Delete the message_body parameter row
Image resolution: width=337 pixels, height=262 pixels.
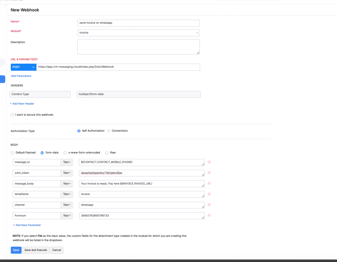(209, 184)
